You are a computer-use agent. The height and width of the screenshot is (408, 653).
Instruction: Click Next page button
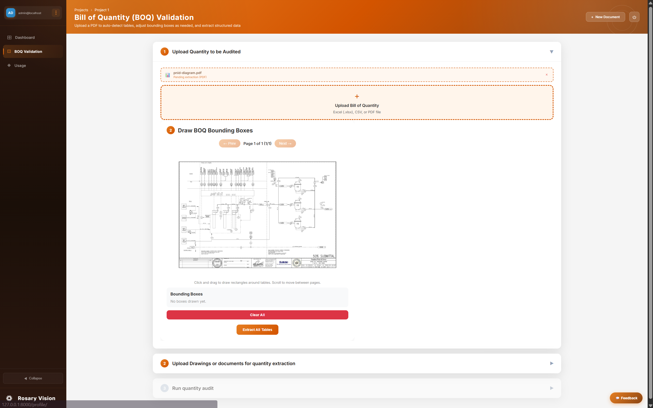pyautogui.click(x=285, y=144)
